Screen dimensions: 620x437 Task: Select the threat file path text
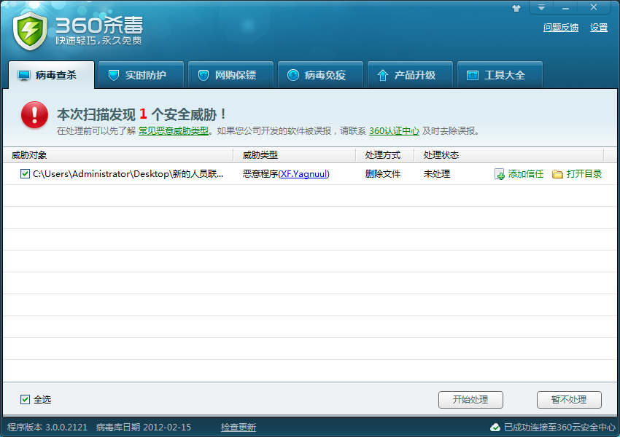128,174
